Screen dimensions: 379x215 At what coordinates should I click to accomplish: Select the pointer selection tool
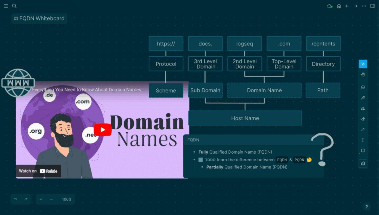363,64
